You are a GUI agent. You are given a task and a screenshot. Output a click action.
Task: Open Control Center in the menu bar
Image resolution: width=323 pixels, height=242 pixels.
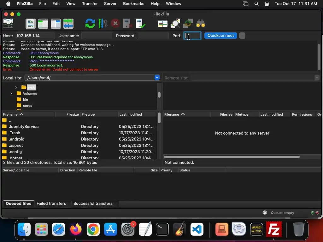click(267, 4)
